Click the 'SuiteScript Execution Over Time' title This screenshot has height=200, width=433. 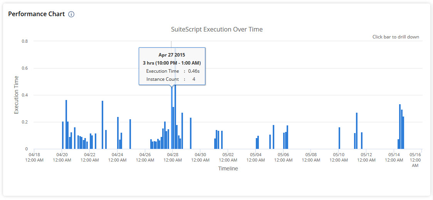217,29
